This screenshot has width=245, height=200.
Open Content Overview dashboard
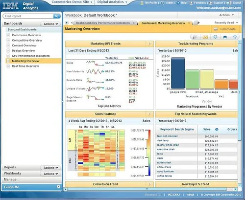(x=24, y=45)
